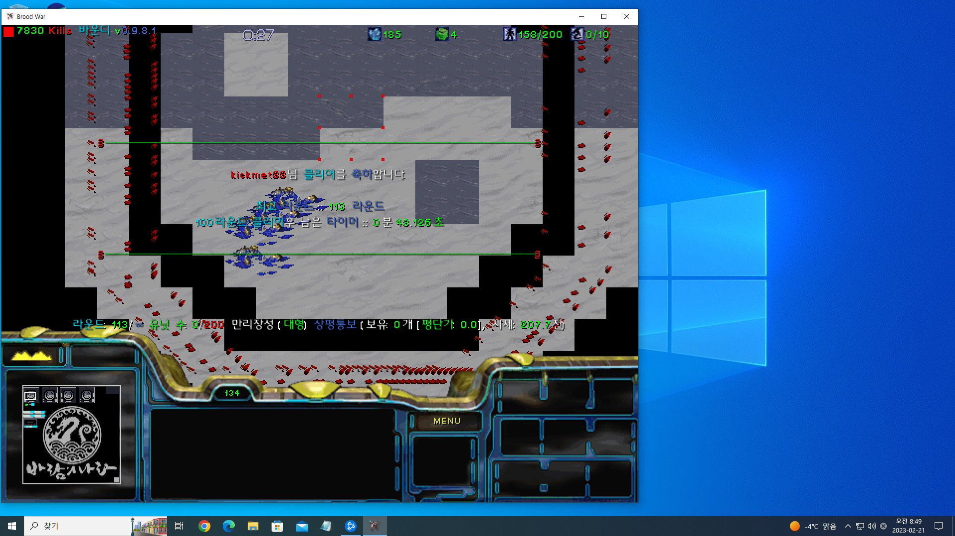
Task: Open Microsoft Store from taskbar
Action: coord(278,526)
